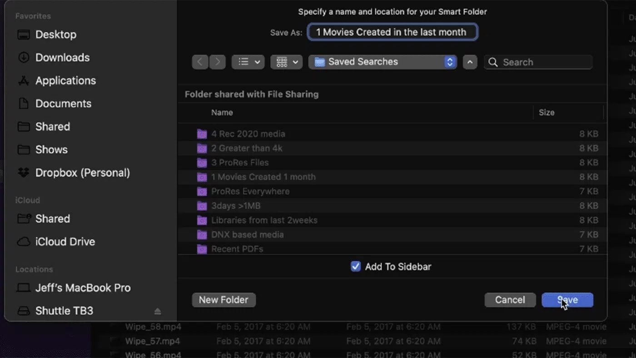Sort the list by Name column

[222, 113]
